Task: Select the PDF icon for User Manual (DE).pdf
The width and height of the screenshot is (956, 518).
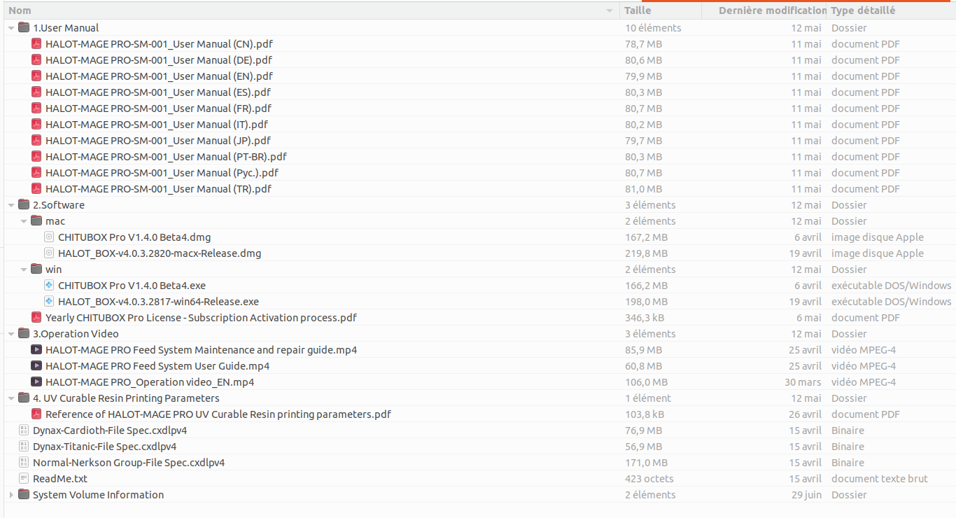Action: [36, 60]
